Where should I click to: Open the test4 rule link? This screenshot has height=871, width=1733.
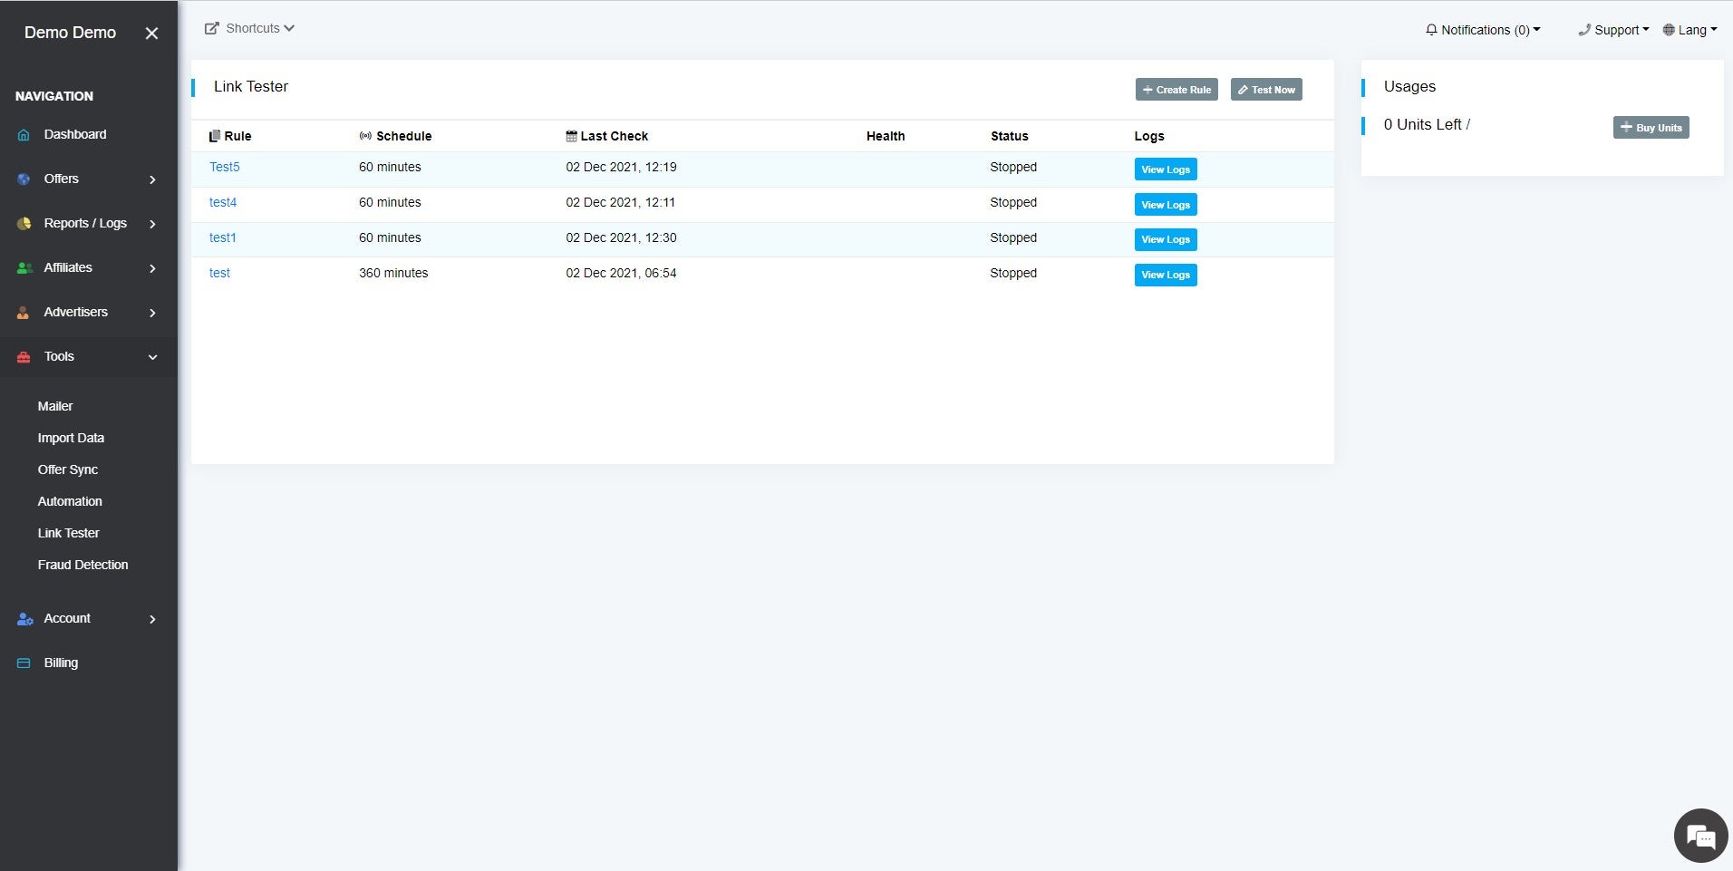[223, 202]
